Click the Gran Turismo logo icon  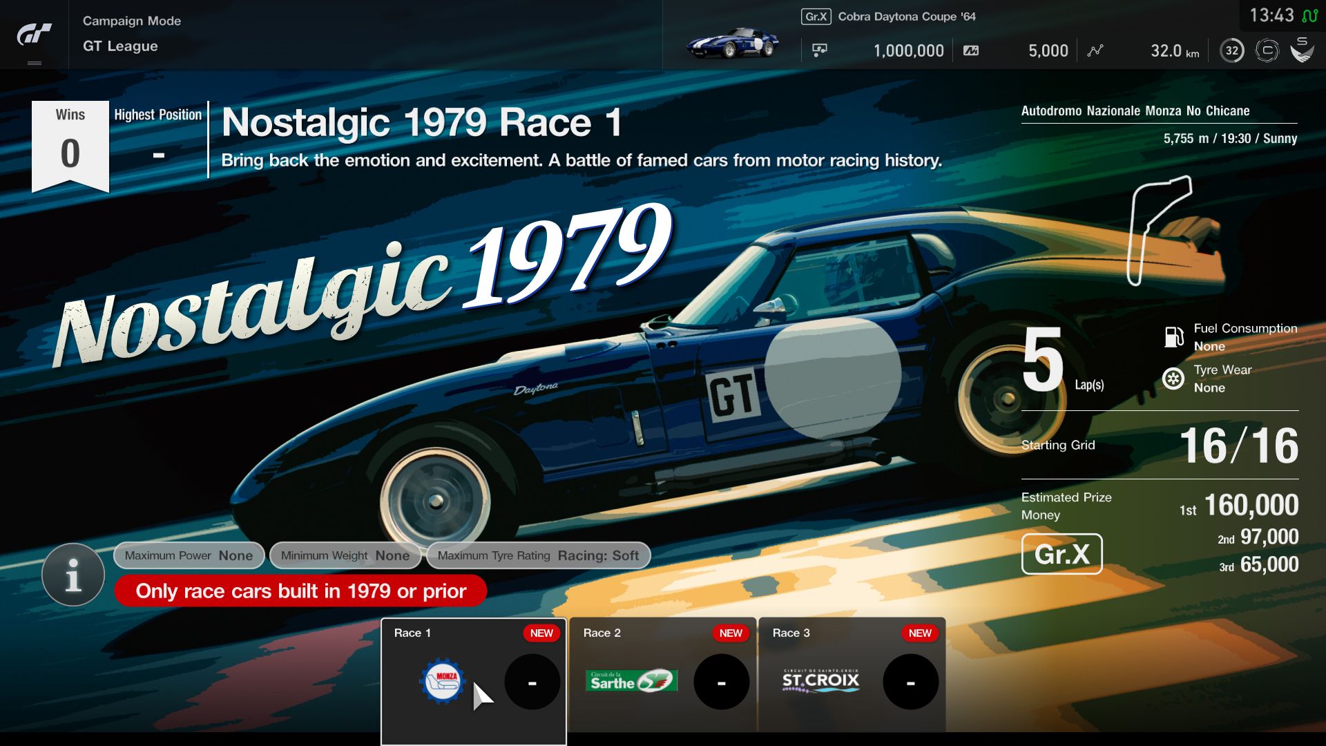[x=34, y=34]
